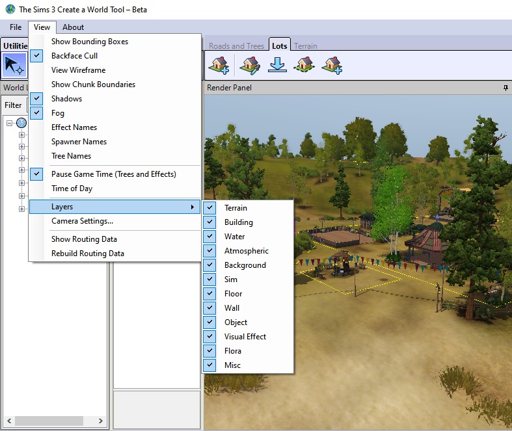Click the pin icon on the Render Panel
This screenshot has width=512, height=431.
[505, 88]
